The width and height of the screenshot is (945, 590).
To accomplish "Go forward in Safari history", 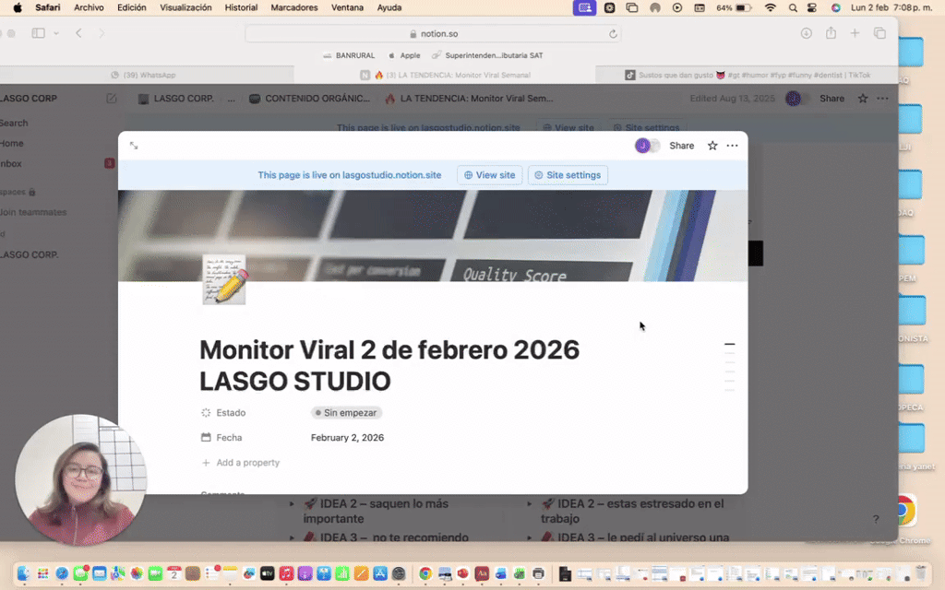I will coord(102,34).
